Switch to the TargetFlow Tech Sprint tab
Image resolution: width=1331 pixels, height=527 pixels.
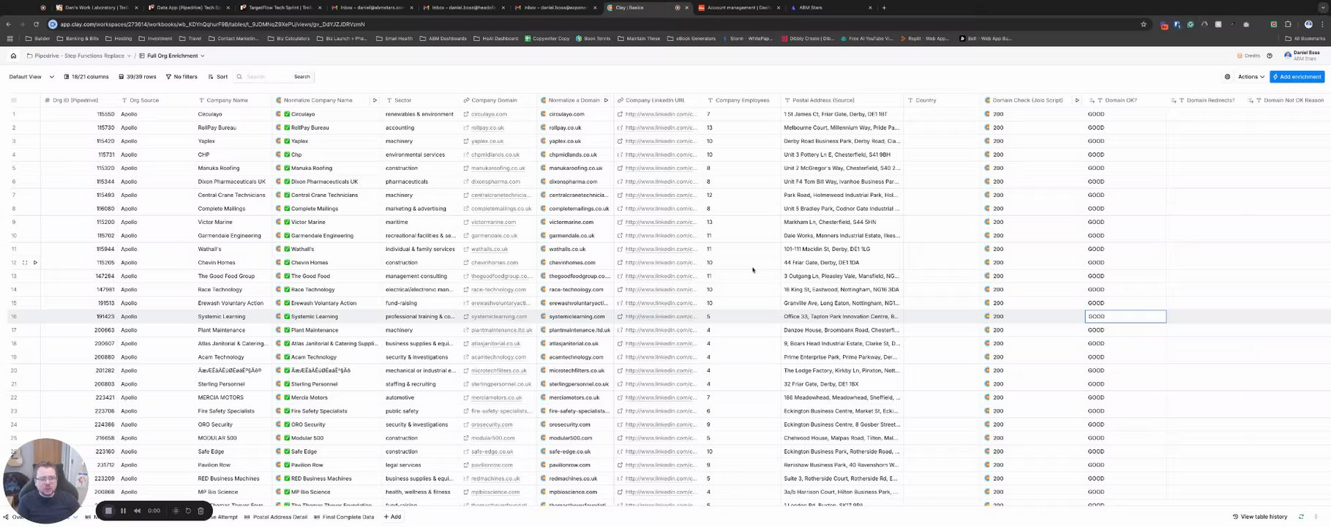coord(280,8)
